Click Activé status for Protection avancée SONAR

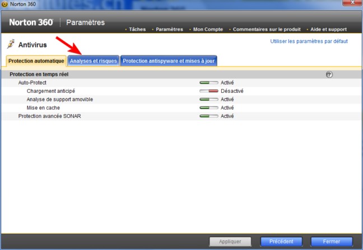click(x=227, y=116)
